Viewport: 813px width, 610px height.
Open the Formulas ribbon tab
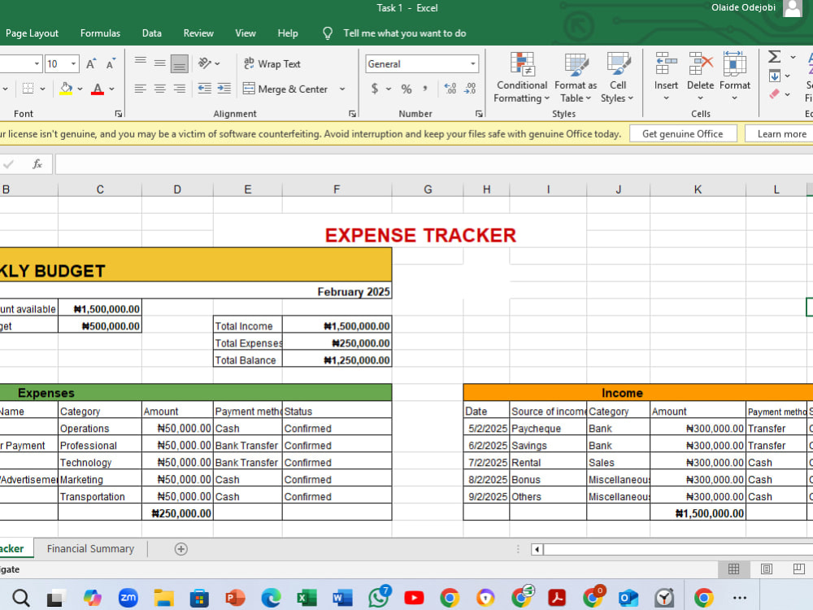100,33
